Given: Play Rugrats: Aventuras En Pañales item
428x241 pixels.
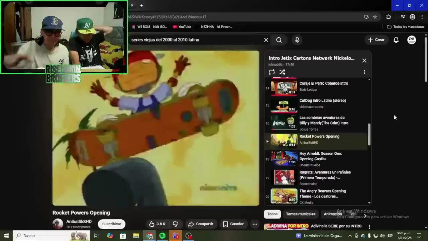Looking at the screenshot, I should tap(315, 178).
